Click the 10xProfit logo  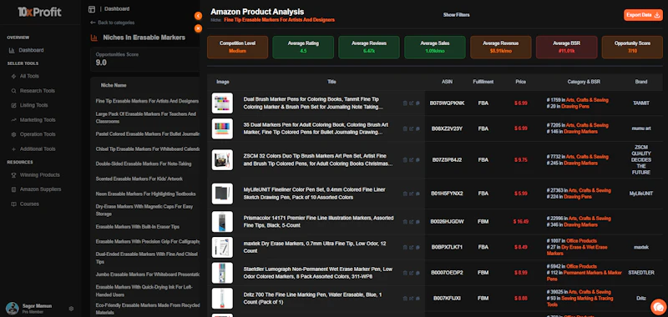tap(39, 12)
